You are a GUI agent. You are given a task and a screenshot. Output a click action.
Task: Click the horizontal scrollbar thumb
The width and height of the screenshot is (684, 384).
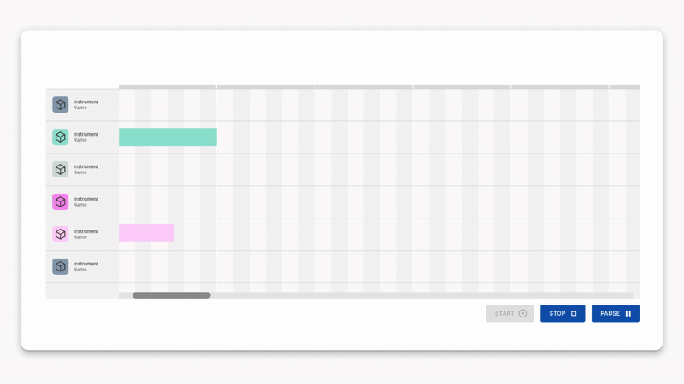pyautogui.click(x=172, y=295)
